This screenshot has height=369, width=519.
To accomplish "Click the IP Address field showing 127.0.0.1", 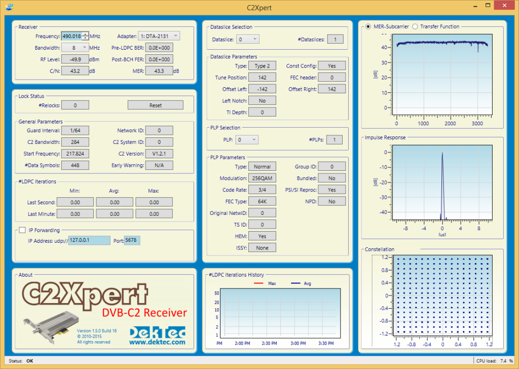I will (88, 240).
